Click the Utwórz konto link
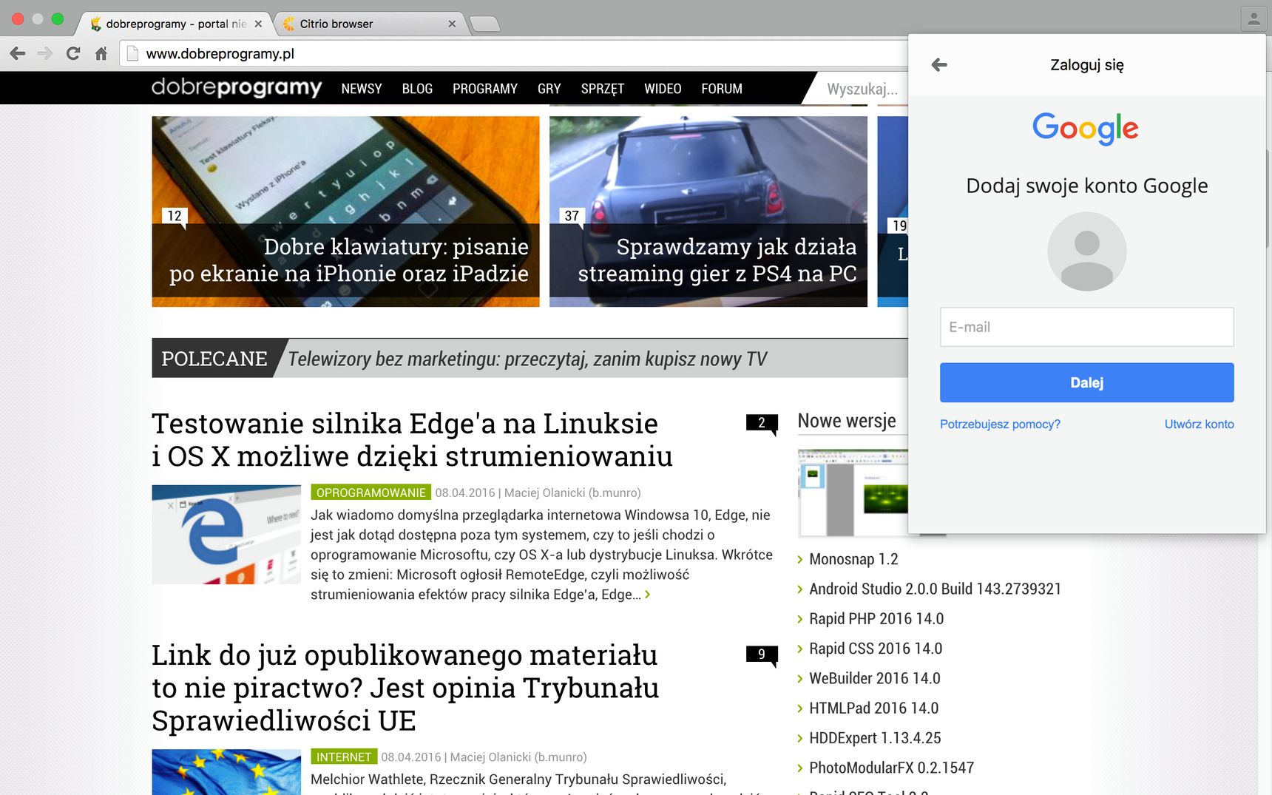This screenshot has width=1272, height=795. pyautogui.click(x=1199, y=424)
